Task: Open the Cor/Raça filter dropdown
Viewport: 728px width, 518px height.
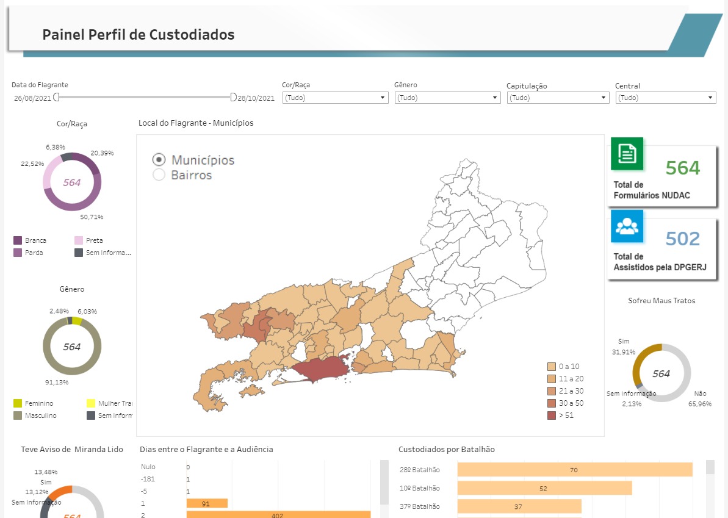Action: [x=335, y=98]
